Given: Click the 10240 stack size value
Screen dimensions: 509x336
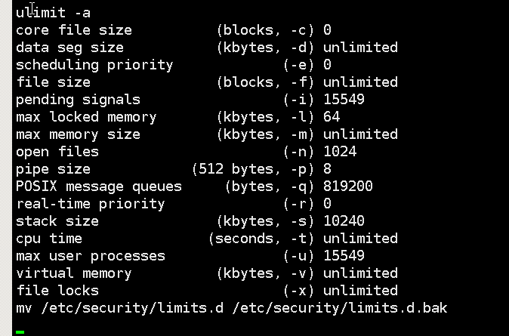Looking at the screenshot, I should click(x=344, y=221).
